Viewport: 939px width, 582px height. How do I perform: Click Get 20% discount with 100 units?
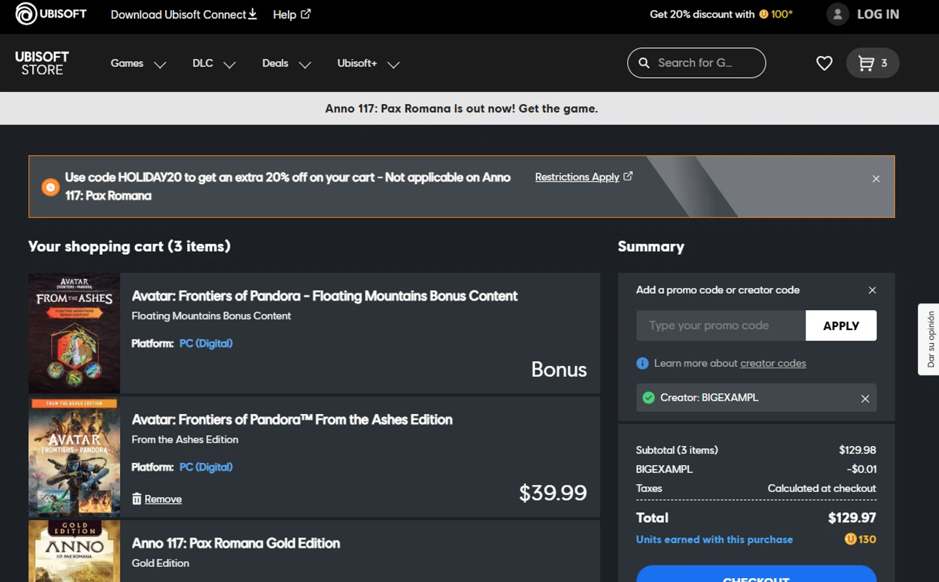721,14
